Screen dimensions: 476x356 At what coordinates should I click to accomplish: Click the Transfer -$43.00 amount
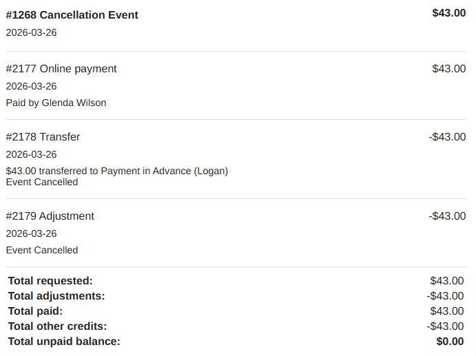446,137
